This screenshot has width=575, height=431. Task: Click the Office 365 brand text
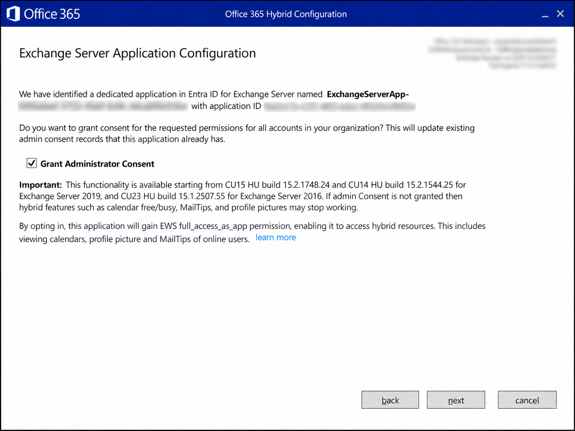(52, 14)
